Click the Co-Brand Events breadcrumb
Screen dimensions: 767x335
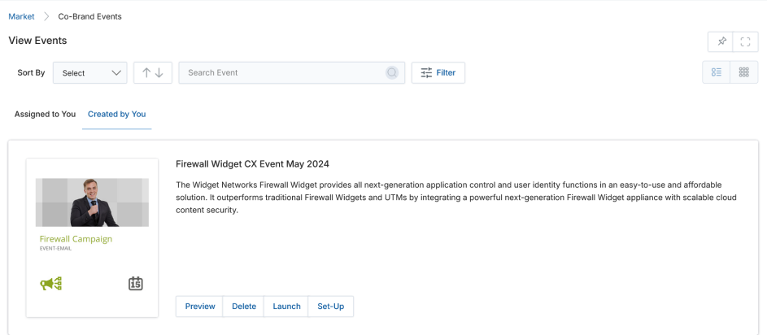point(90,16)
